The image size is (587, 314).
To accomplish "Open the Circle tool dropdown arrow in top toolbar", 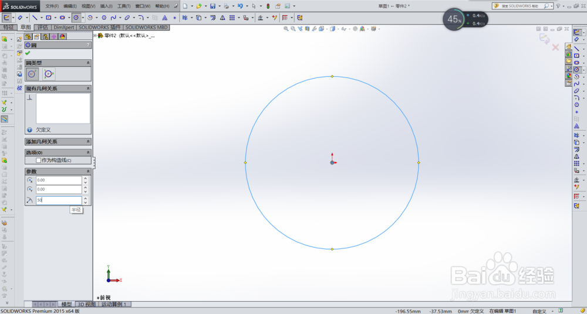I will point(83,18).
